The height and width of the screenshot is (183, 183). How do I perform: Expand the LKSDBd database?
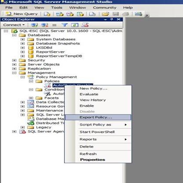pyautogui.click(x=23, y=48)
